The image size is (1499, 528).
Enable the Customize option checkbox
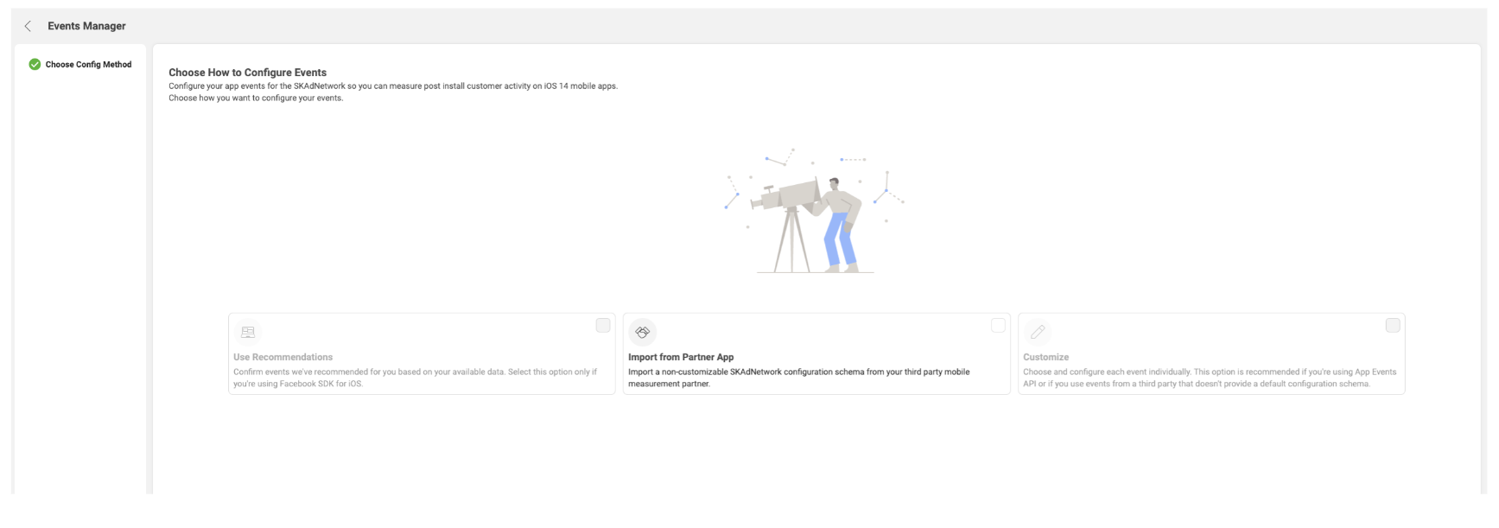point(1393,326)
